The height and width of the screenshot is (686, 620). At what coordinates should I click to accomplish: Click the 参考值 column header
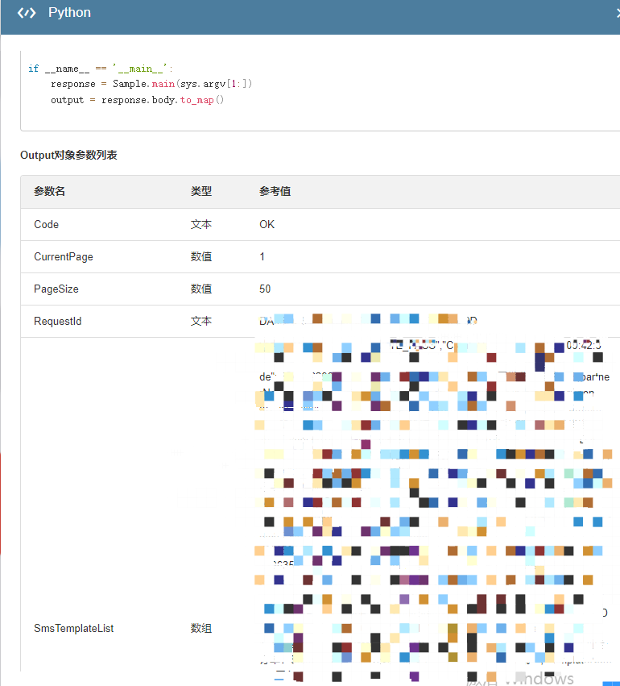pos(275,192)
